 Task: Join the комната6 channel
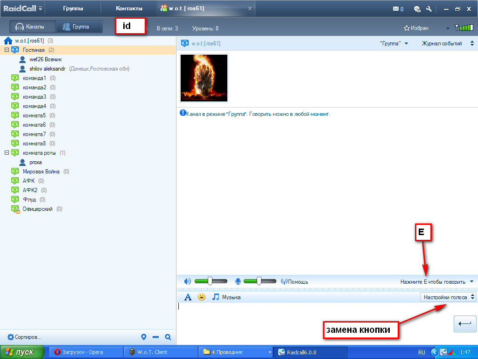[x=34, y=125]
